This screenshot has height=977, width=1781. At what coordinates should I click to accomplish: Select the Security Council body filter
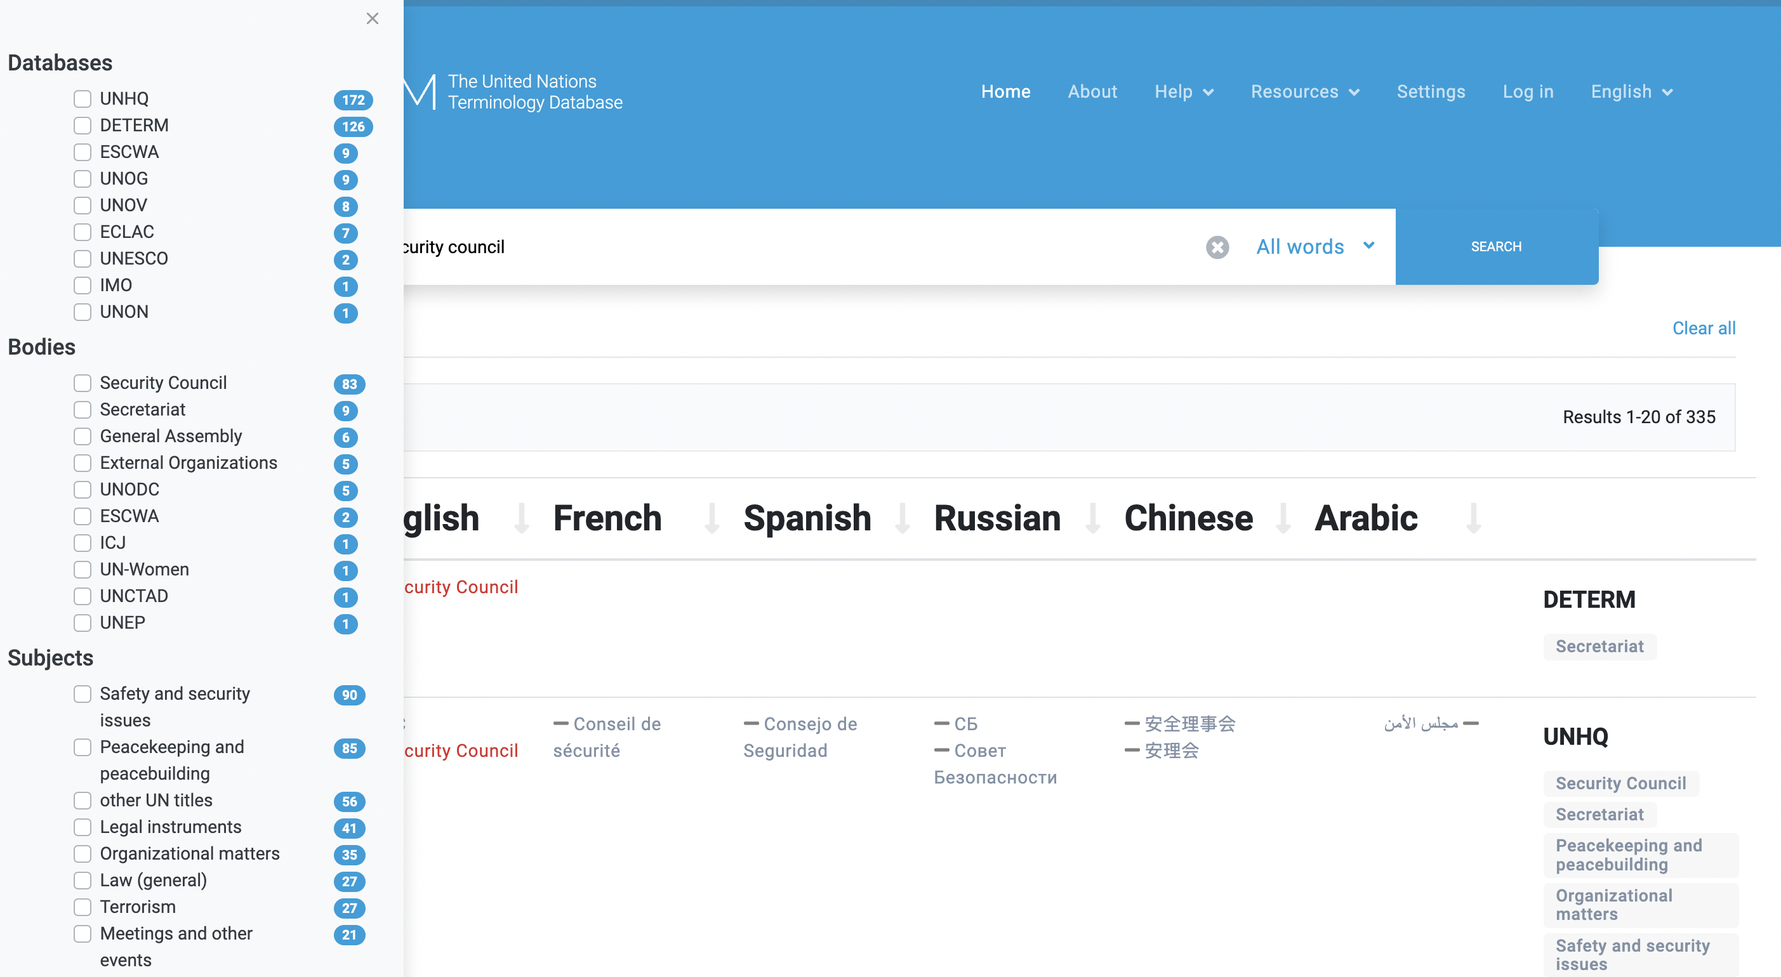pyautogui.click(x=83, y=383)
